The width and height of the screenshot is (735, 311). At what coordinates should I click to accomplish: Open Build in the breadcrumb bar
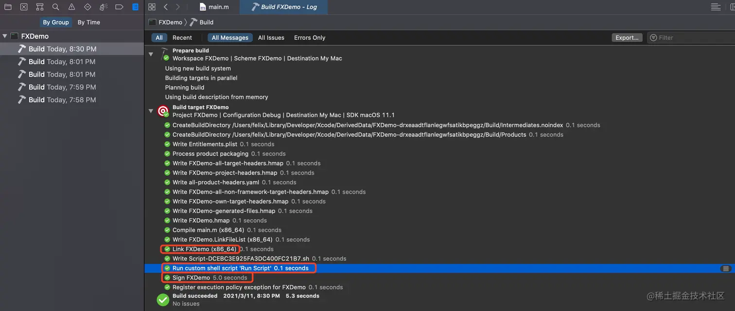coord(202,22)
